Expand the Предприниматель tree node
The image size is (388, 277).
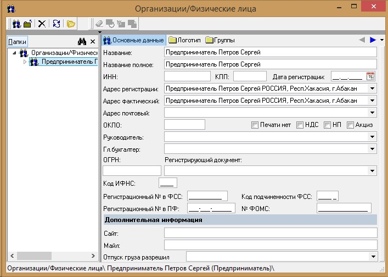25,62
